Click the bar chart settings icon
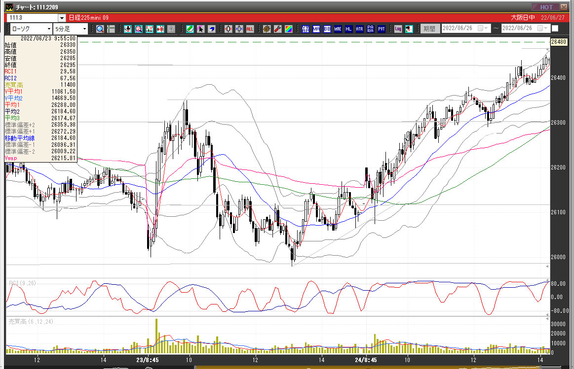Viewport: 574px width, 369px height. (150, 29)
